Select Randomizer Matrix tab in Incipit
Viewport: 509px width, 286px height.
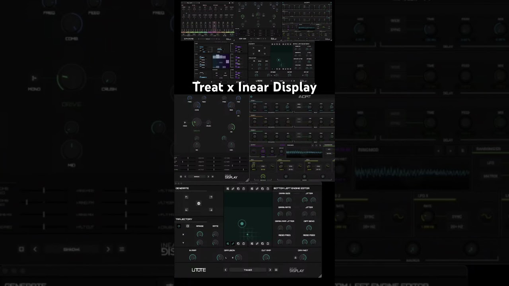pyautogui.click(x=329, y=154)
